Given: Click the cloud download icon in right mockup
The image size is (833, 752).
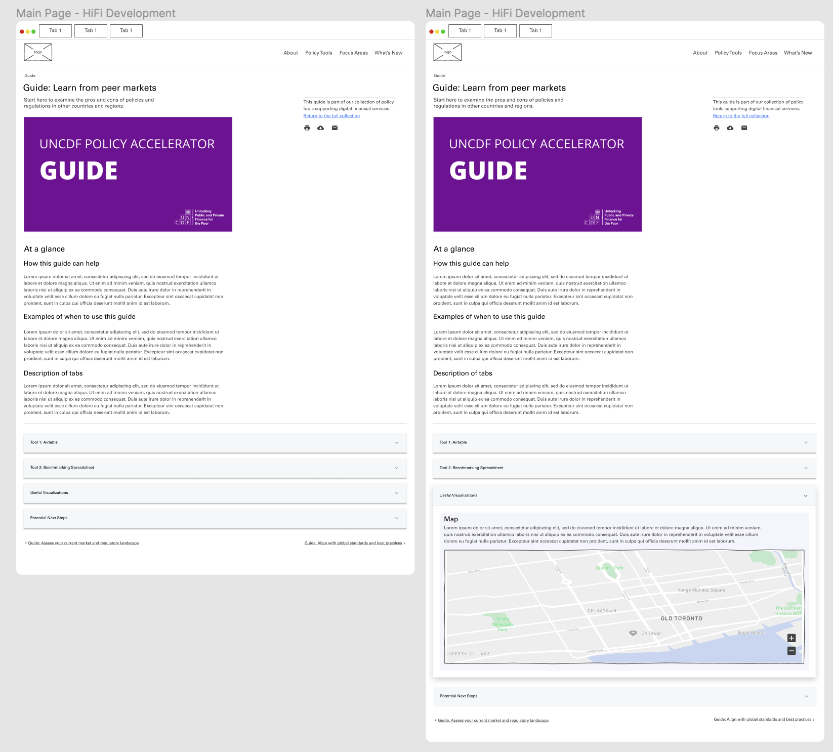Looking at the screenshot, I should point(730,128).
